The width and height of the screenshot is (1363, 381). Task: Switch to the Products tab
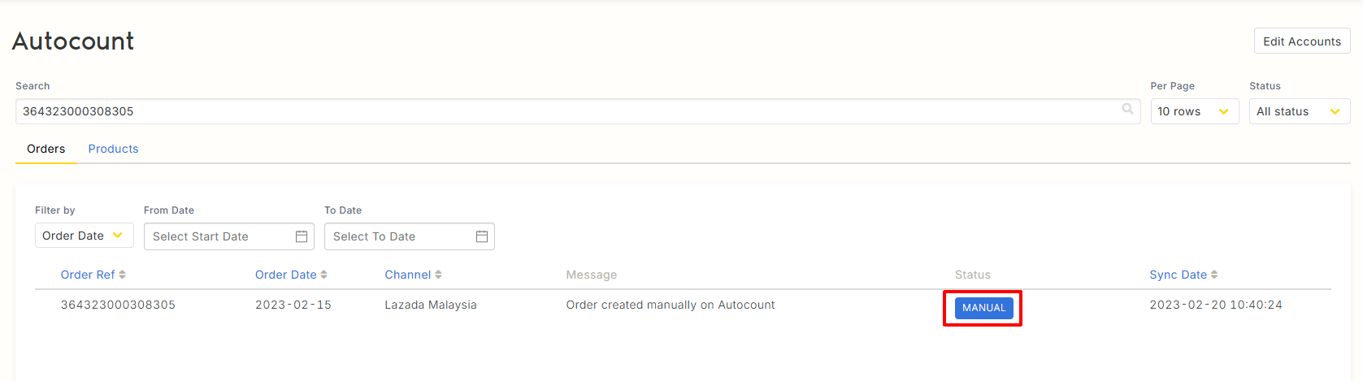[x=113, y=149]
